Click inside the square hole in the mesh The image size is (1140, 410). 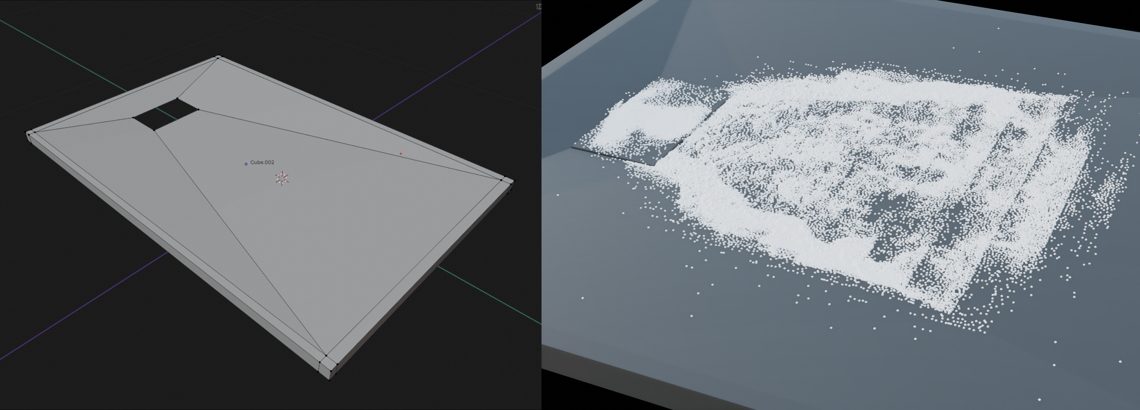[x=166, y=114]
